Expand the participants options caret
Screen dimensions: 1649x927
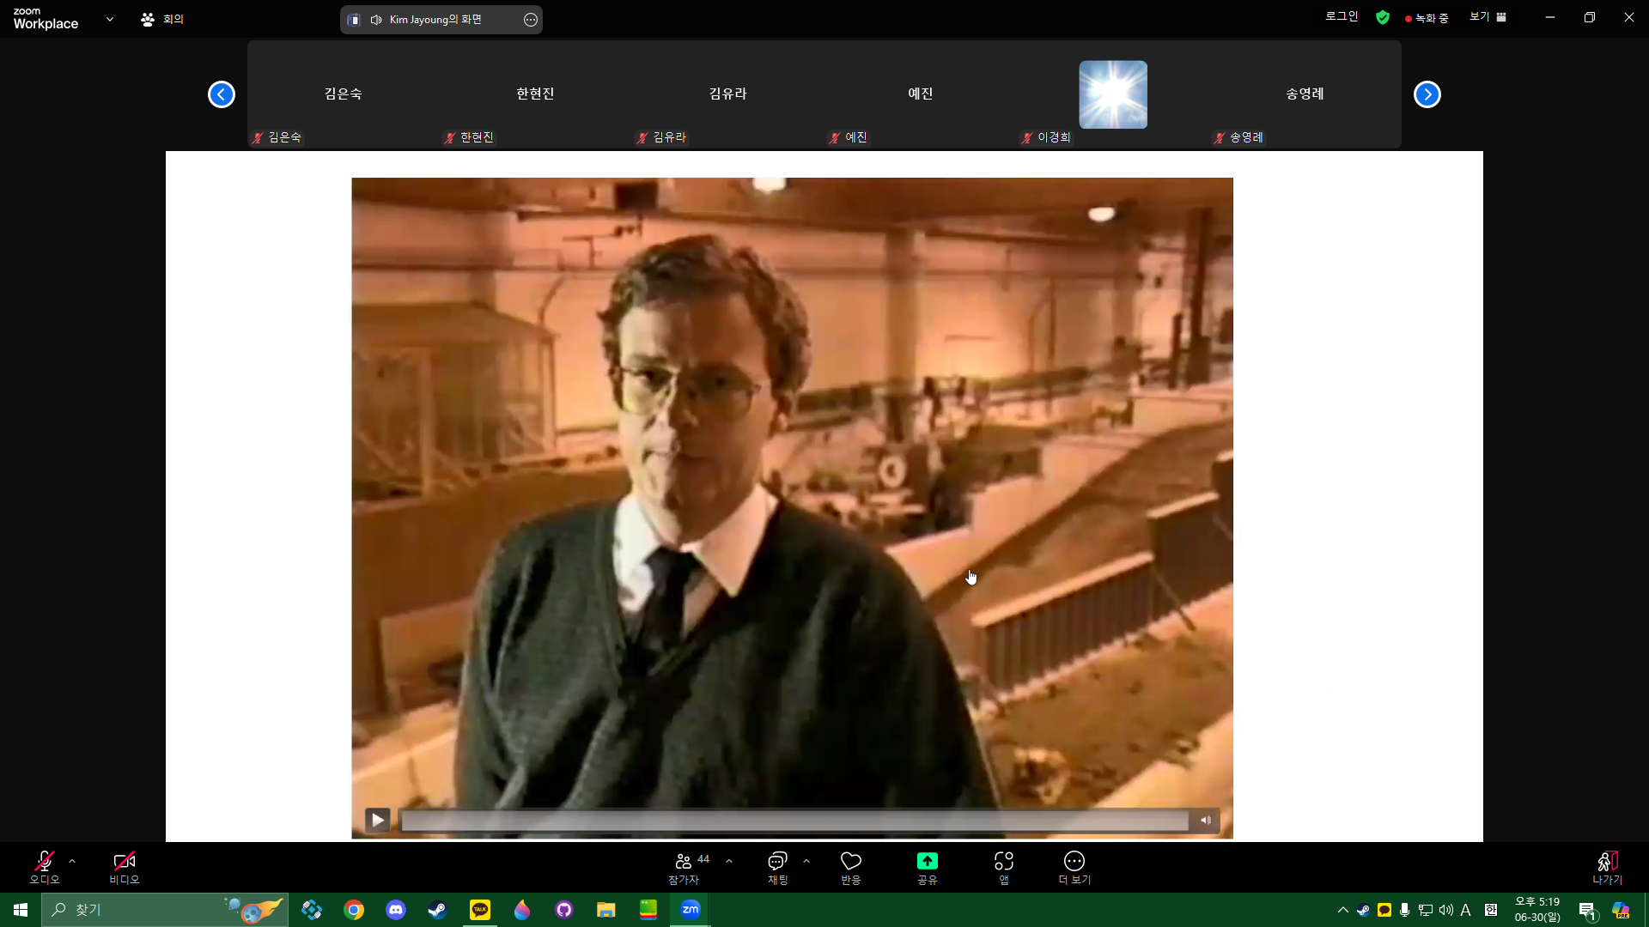(x=729, y=861)
